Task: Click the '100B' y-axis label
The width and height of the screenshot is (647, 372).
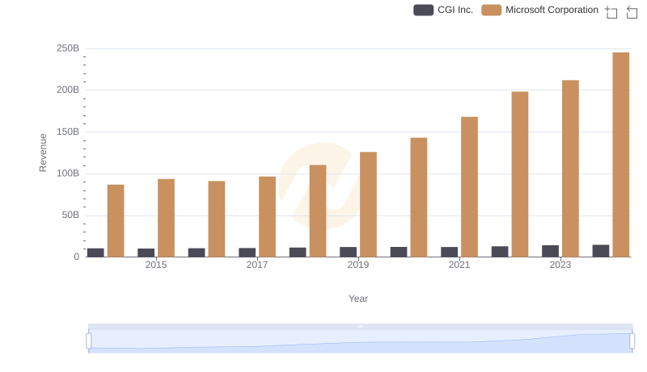Action: pyautogui.click(x=68, y=173)
